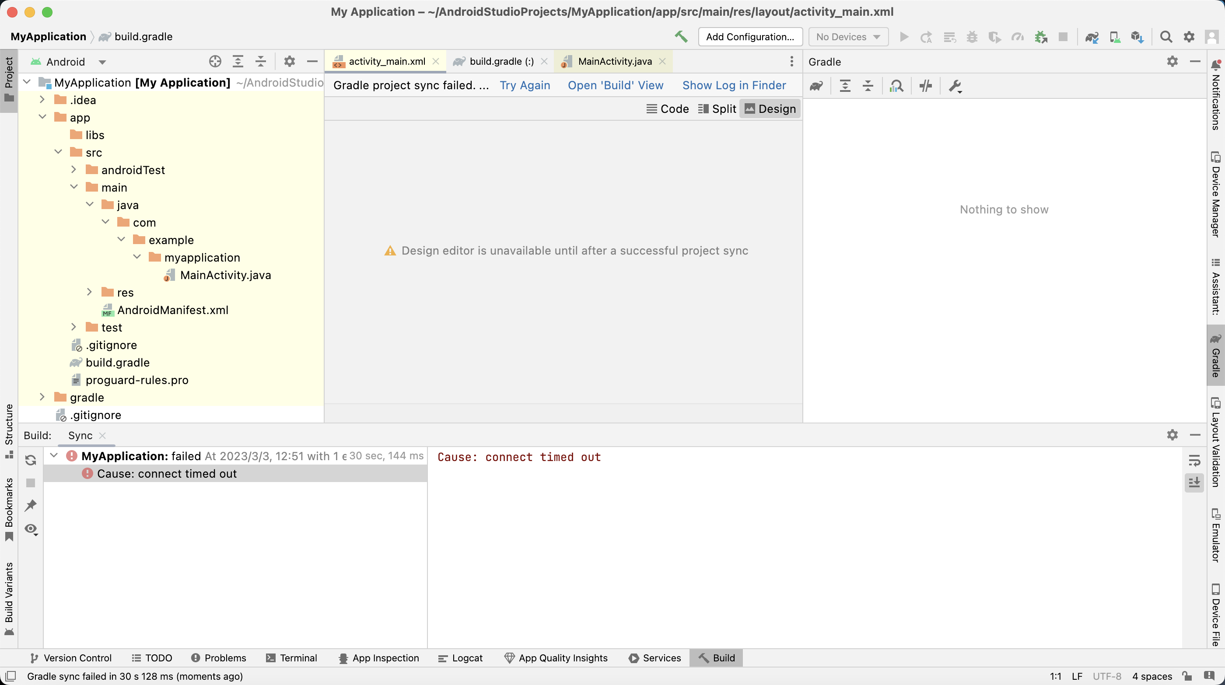Open the No Devices dropdown
The image size is (1225, 685).
848,37
